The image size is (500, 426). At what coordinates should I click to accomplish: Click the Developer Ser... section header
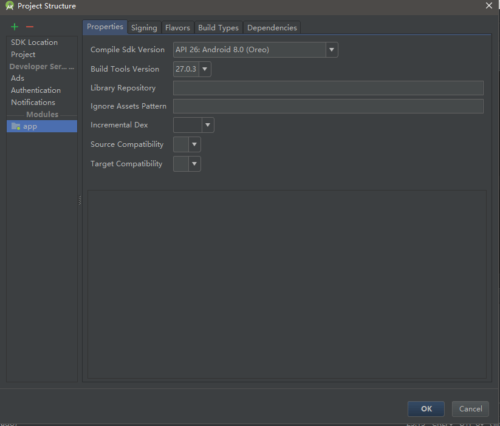[x=41, y=67]
